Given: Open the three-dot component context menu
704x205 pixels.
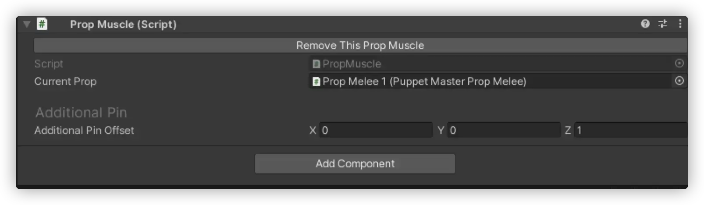Looking at the screenshot, I should click(680, 24).
